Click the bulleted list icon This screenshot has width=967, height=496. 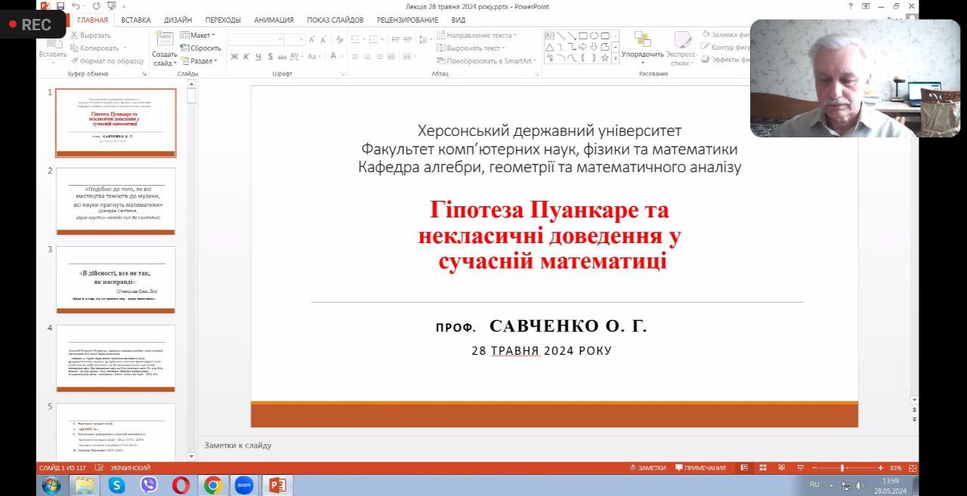tap(356, 39)
